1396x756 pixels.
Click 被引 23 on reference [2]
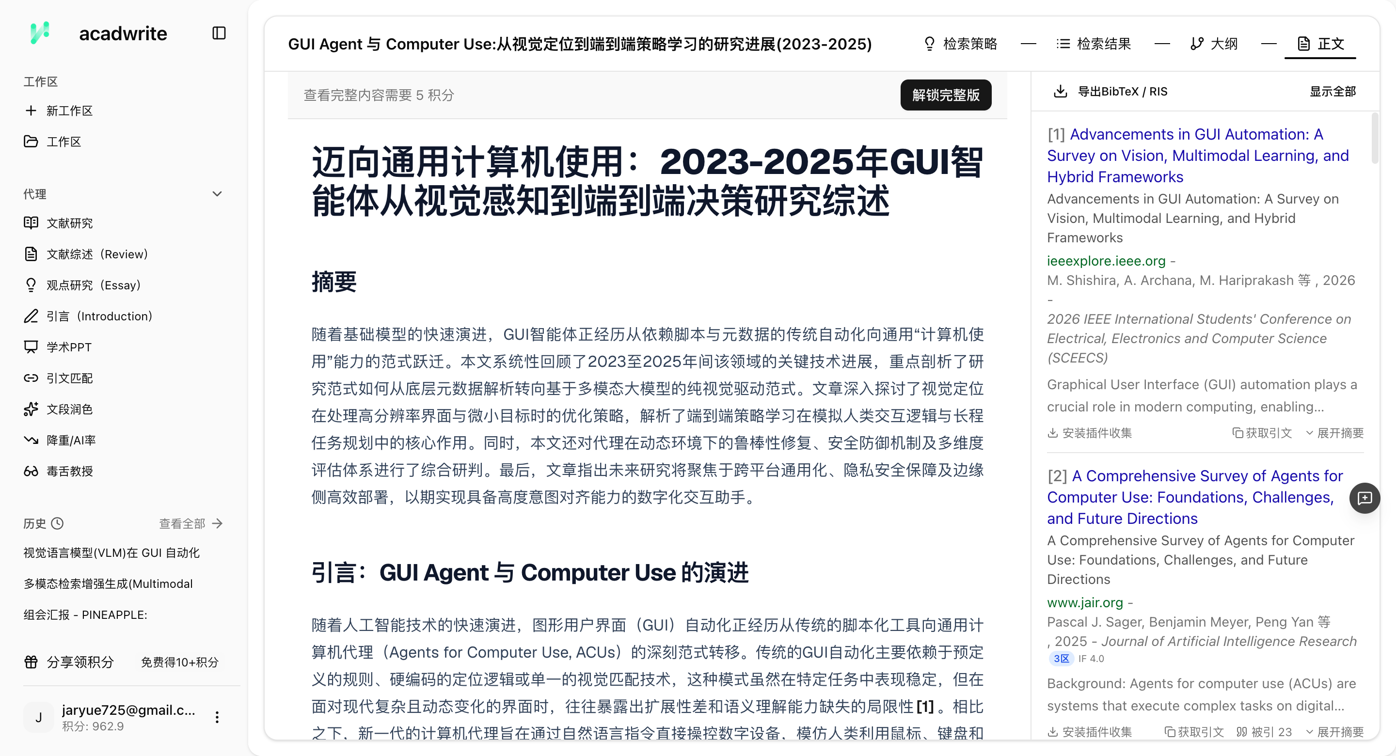[1264, 732]
